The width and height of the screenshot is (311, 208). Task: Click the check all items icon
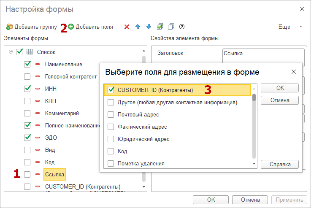(160, 27)
